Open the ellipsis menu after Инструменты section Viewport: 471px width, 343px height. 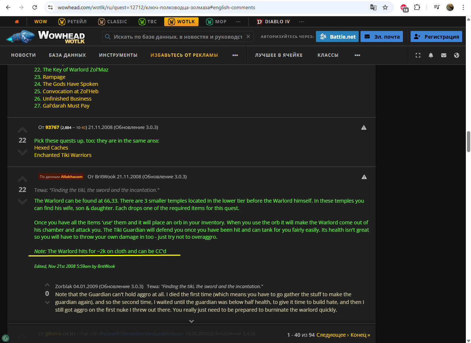[235, 55]
